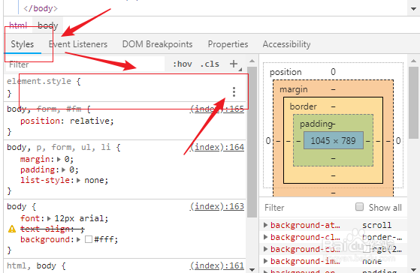This screenshot has height=273, width=420.
Task: Open source link (index):165
Action: [217, 109]
